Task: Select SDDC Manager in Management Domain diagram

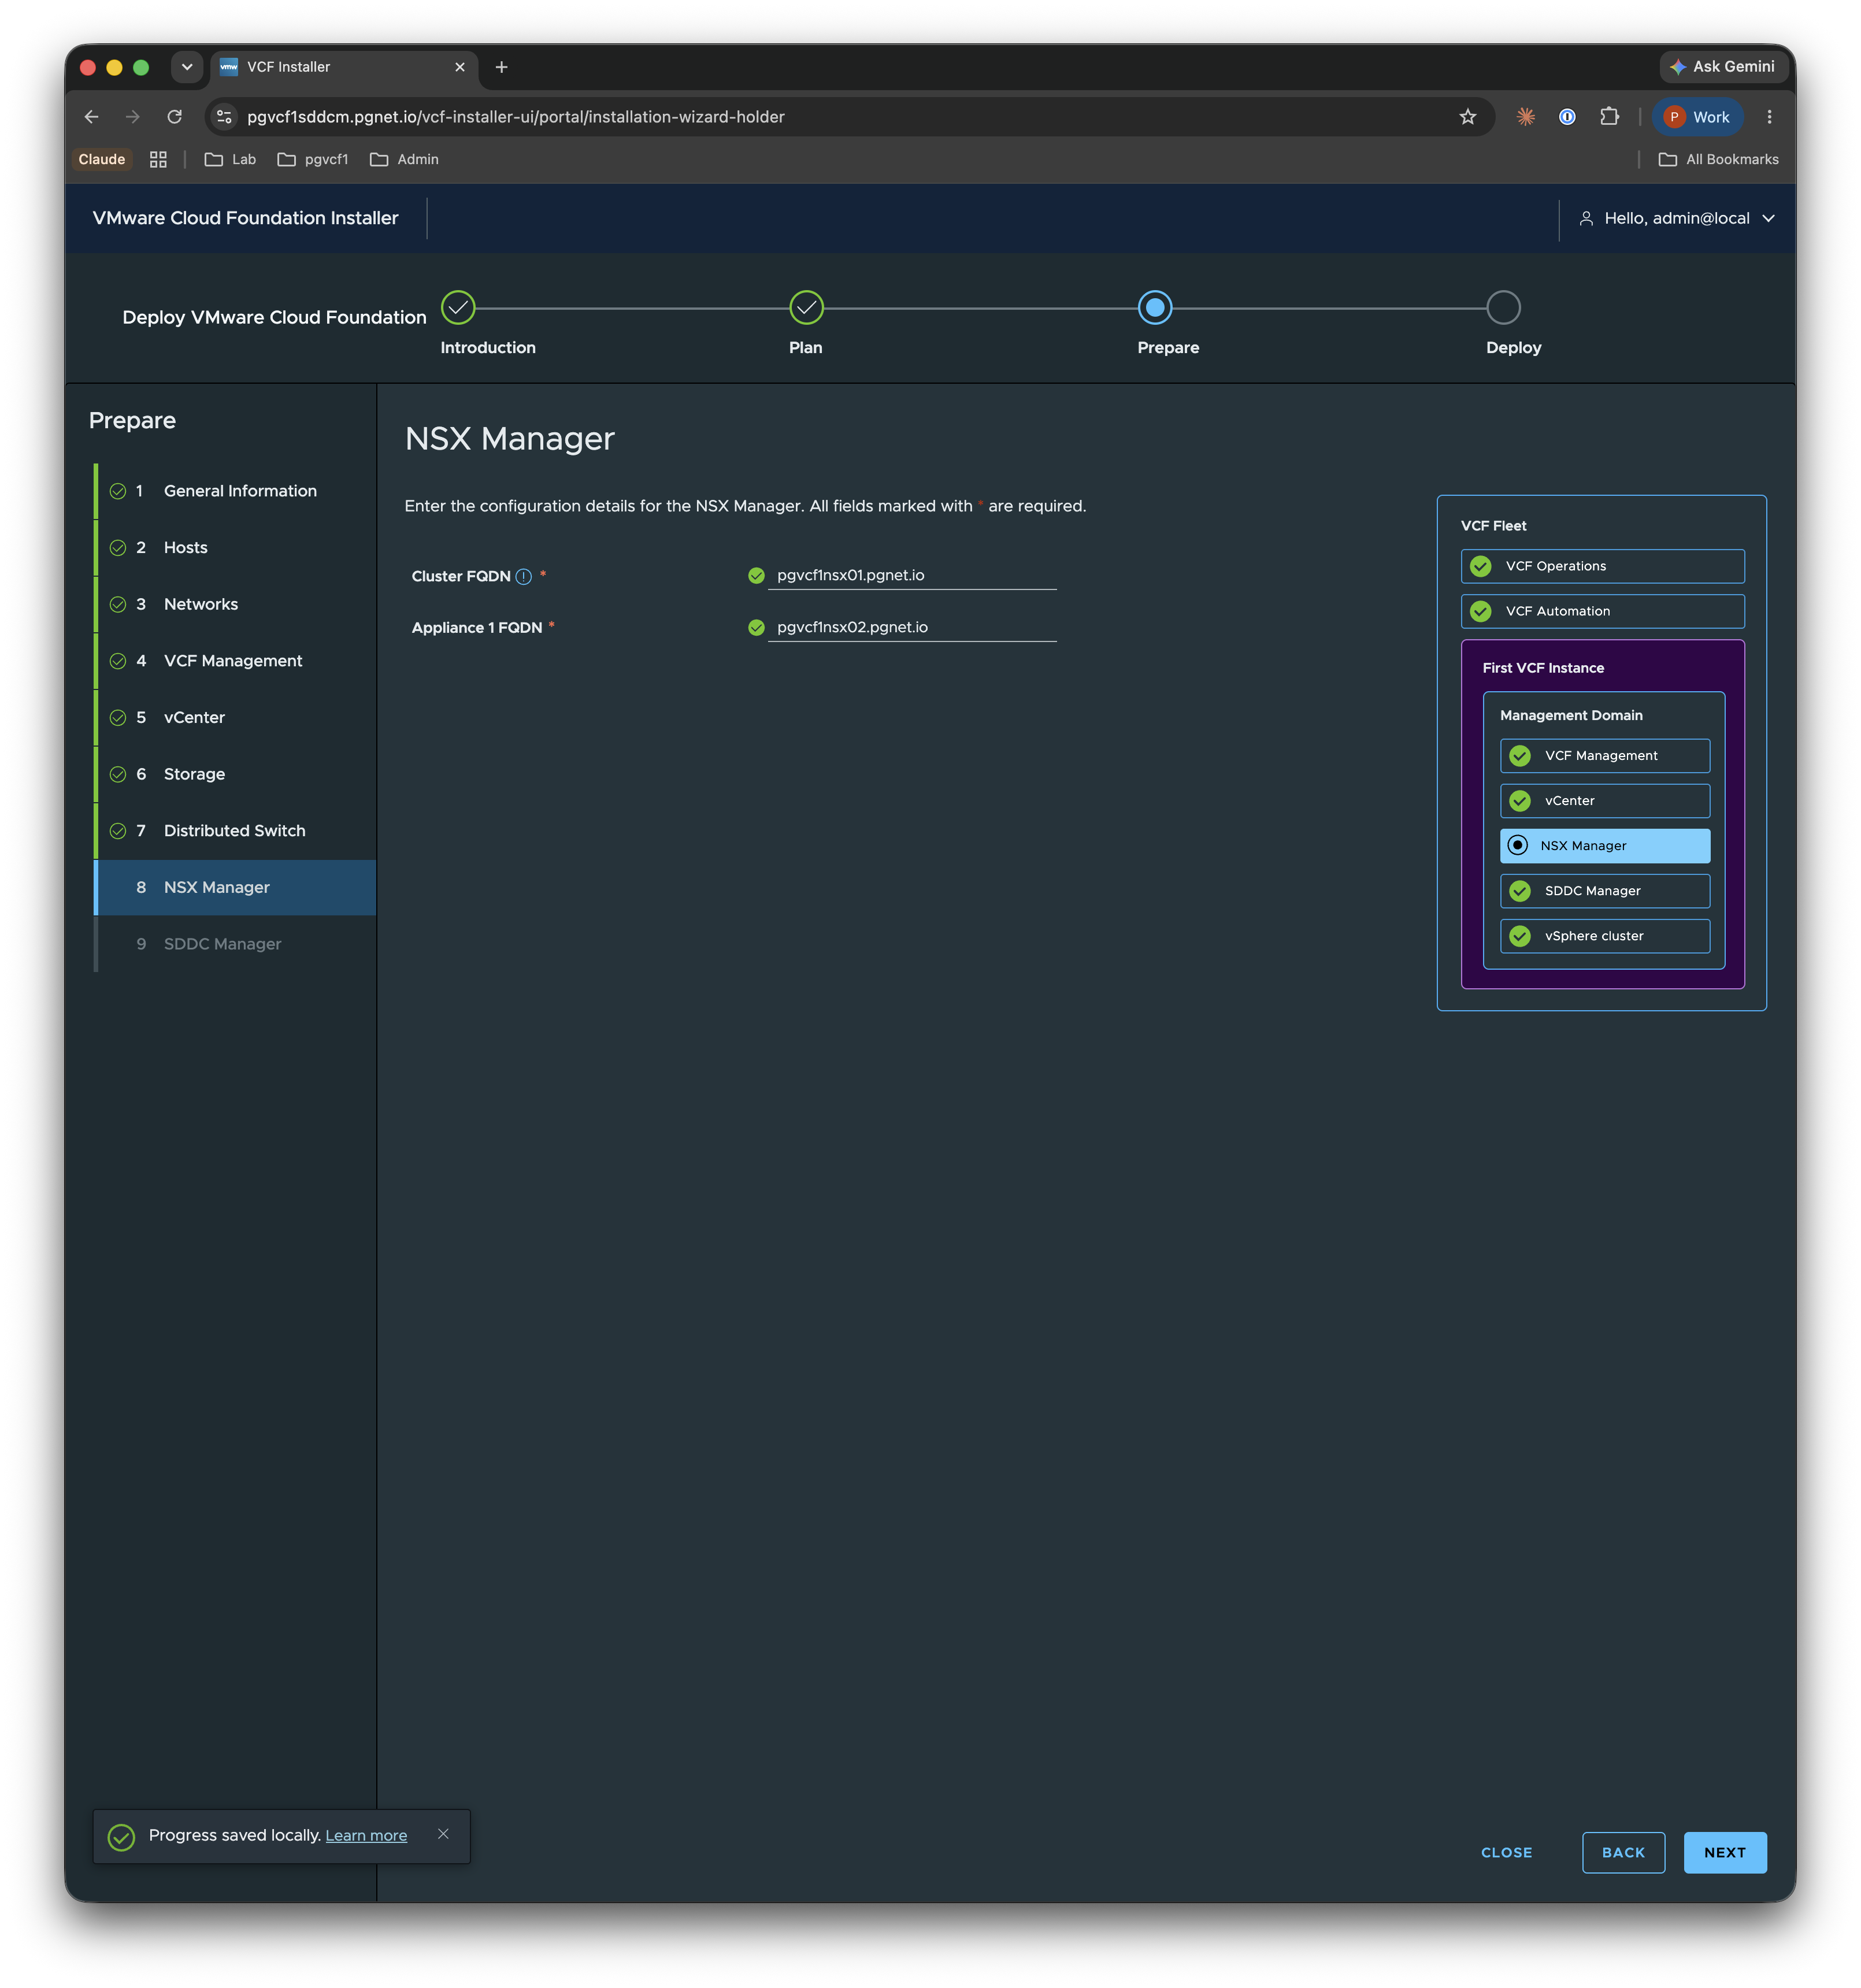Action: 1604,891
